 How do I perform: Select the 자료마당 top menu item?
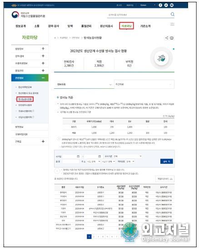tap(126, 26)
